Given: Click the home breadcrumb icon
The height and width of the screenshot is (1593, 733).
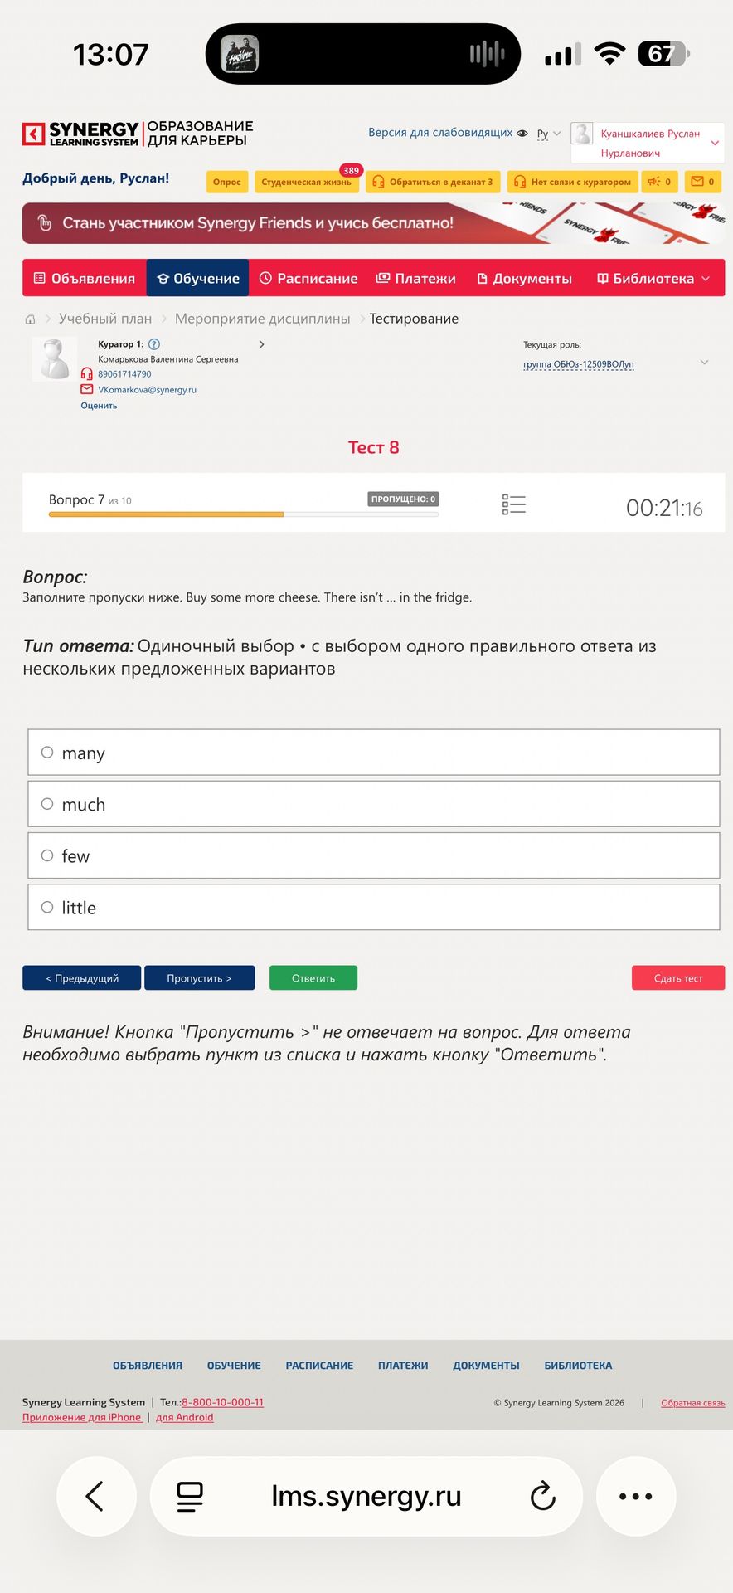Looking at the screenshot, I should pos(31,319).
